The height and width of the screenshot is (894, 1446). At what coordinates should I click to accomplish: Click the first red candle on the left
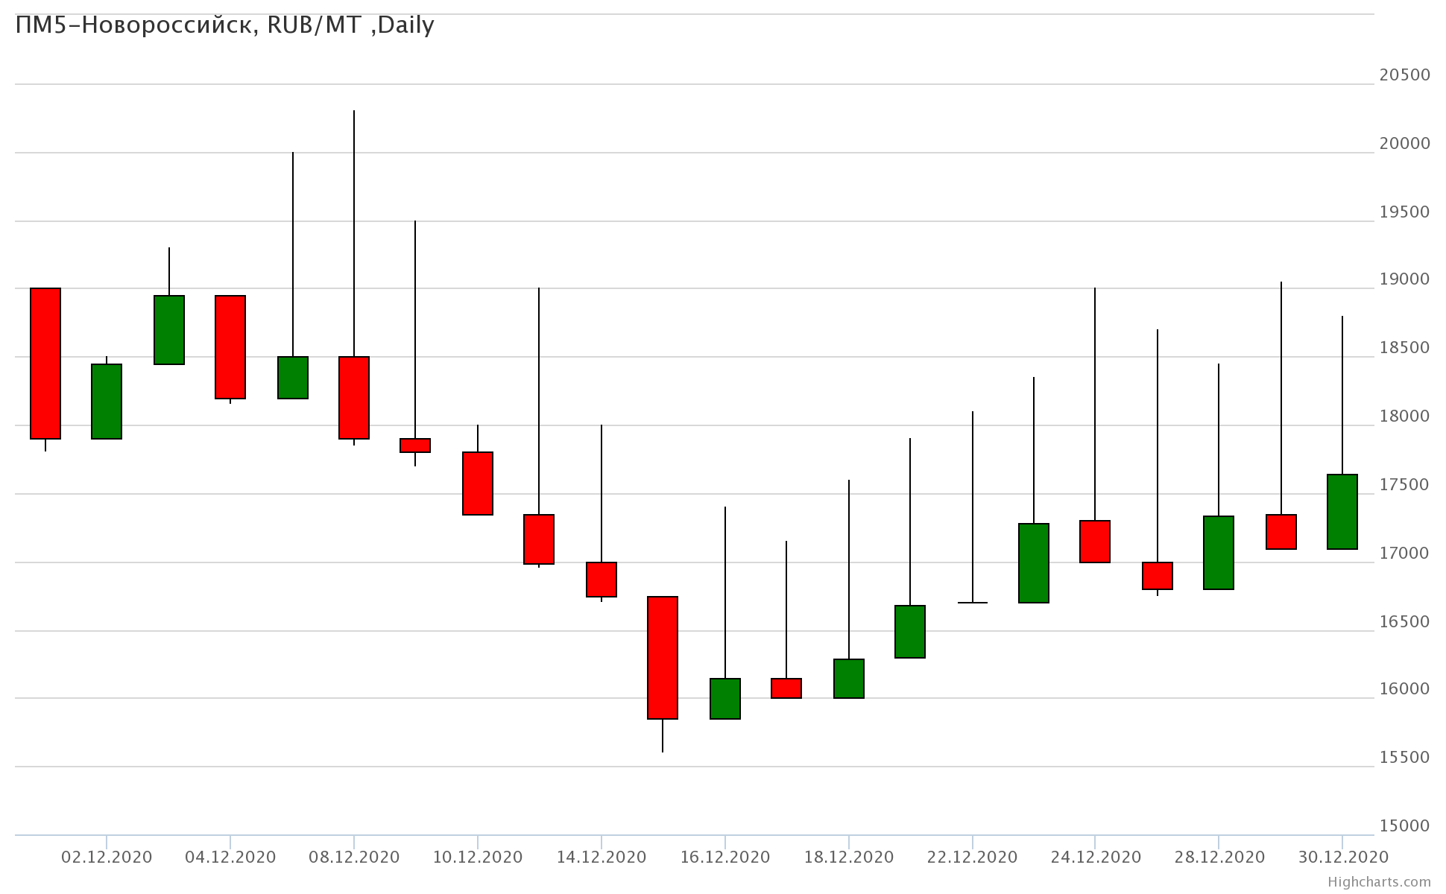click(x=45, y=363)
